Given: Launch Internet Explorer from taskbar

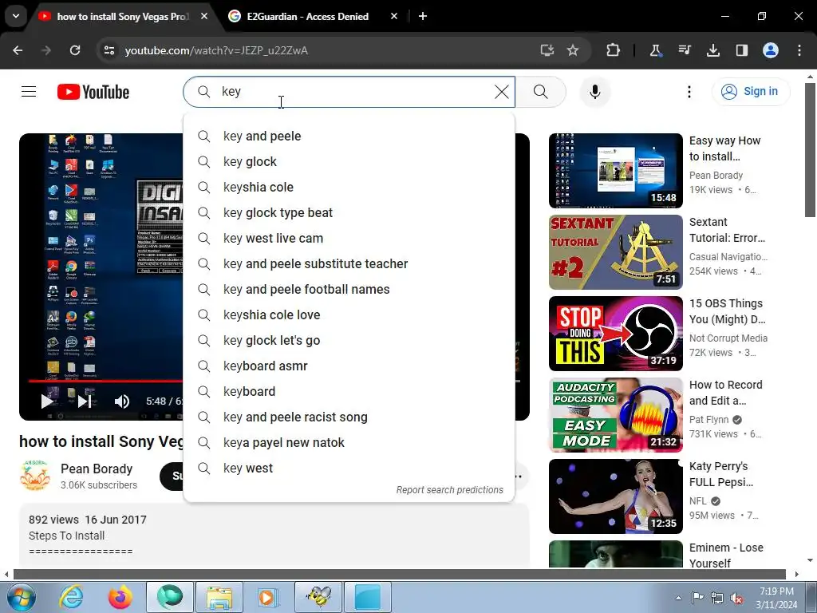Looking at the screenshot, I should (x=71, y=597).
